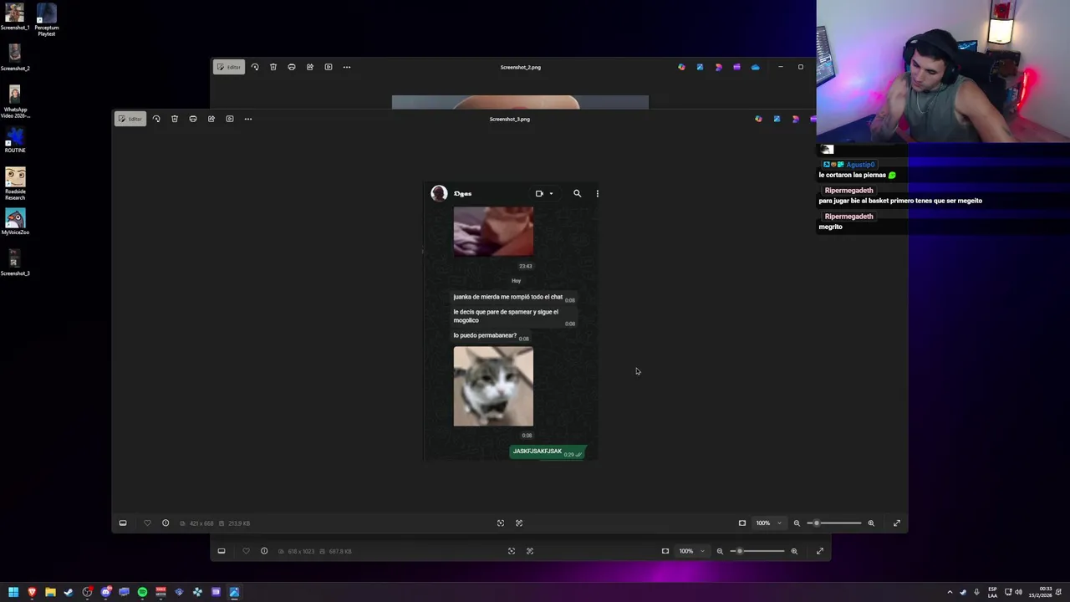The image size is (1070, 602).
Task: Show file info in Screenshot_2 window
Action: [264, 551]
